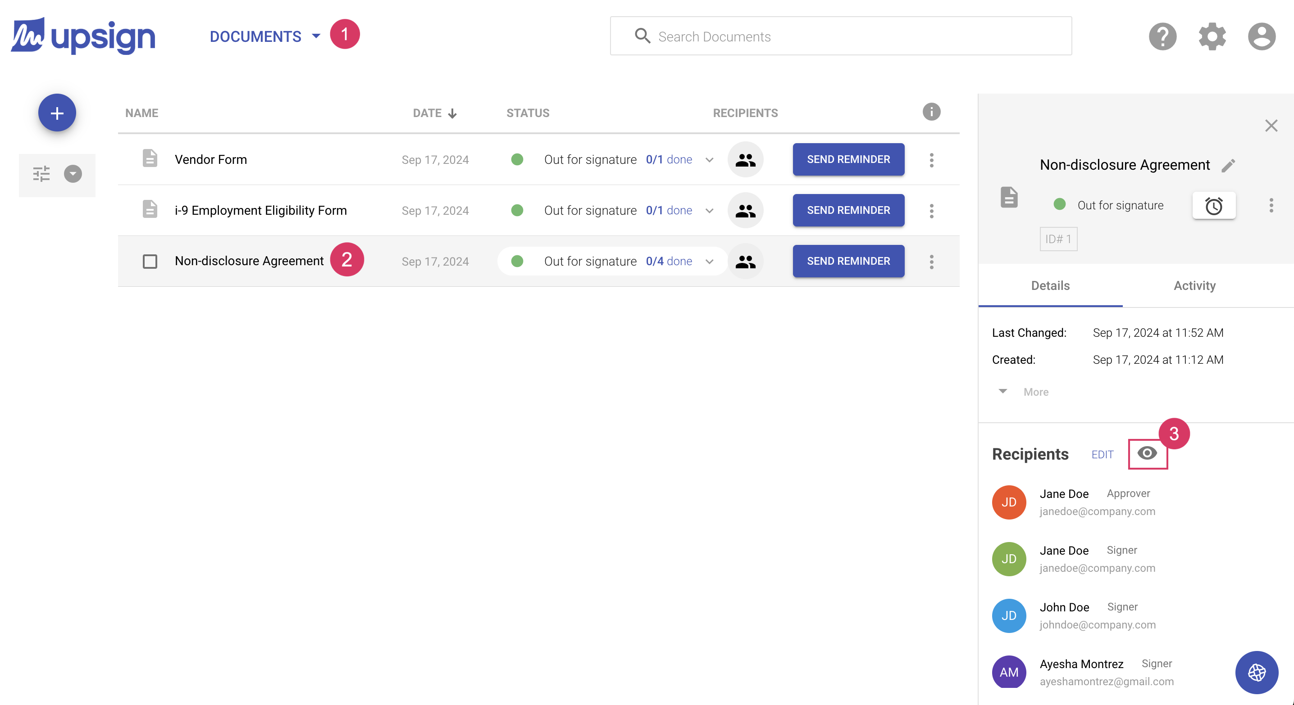Image resolution: width=1294 pixels, height=705 pixels.
Task: Click pencil icon to rename Non-disclosure Agreement
Action: pyautogui.click(x=1229, y=166)
